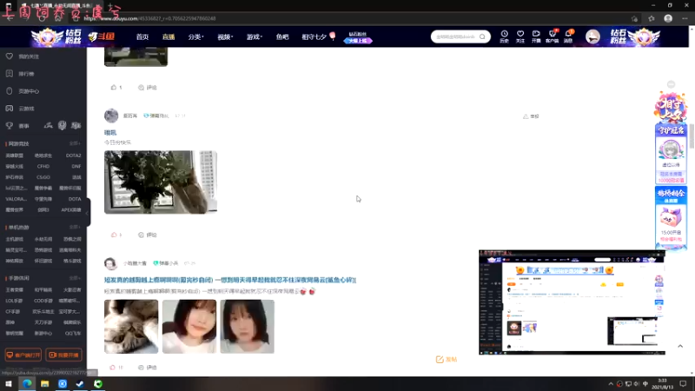Open the Windows Start menu
This screenshot has width=695, height=391.
(x=9, y=384)
